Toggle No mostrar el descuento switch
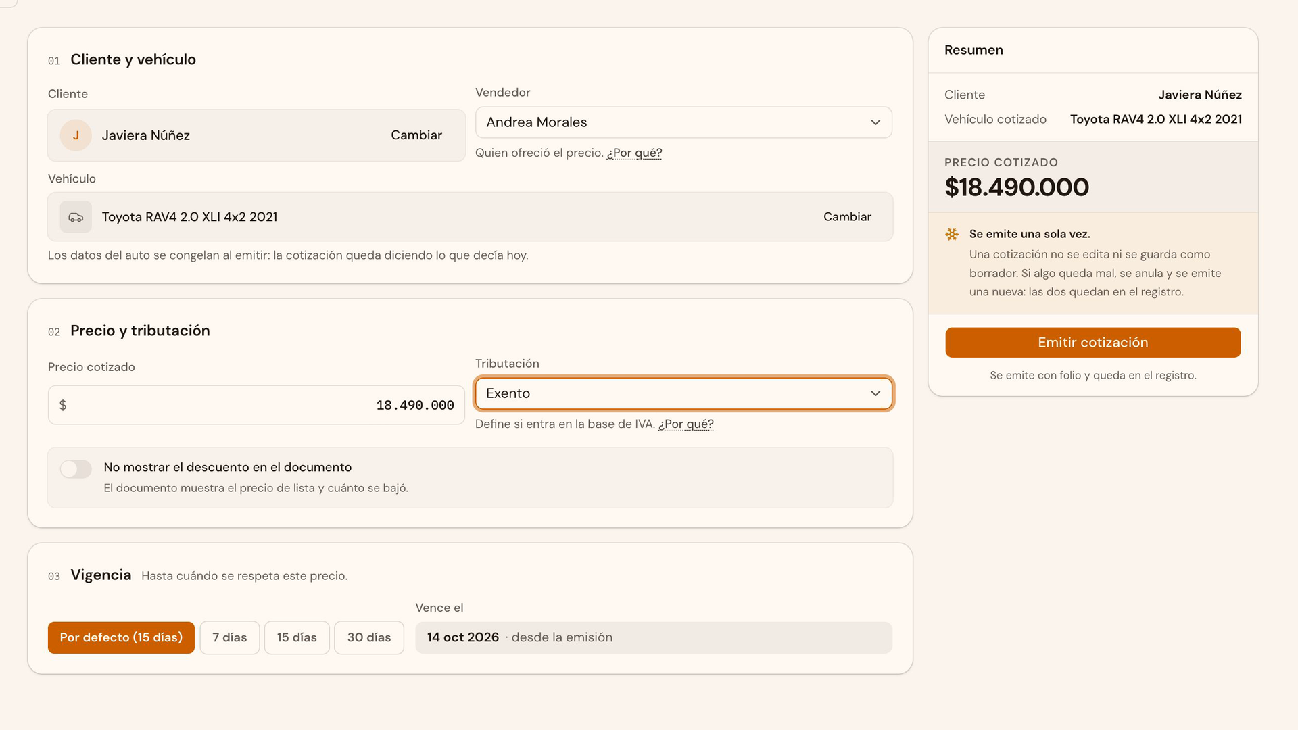Screen dimensions: 1298x730 pyautogui.click(x=76, y=468)
